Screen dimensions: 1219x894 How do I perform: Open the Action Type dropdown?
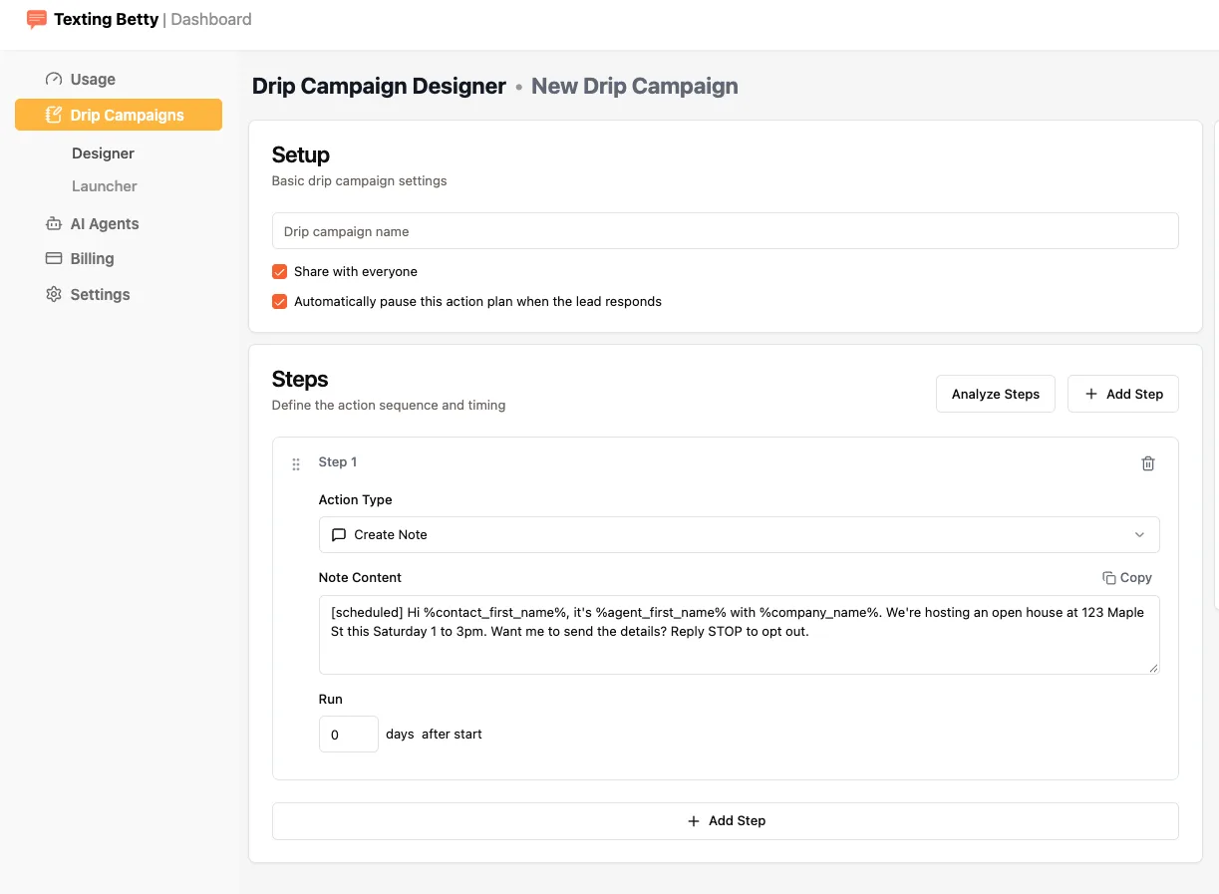click(x=739, y=534)
